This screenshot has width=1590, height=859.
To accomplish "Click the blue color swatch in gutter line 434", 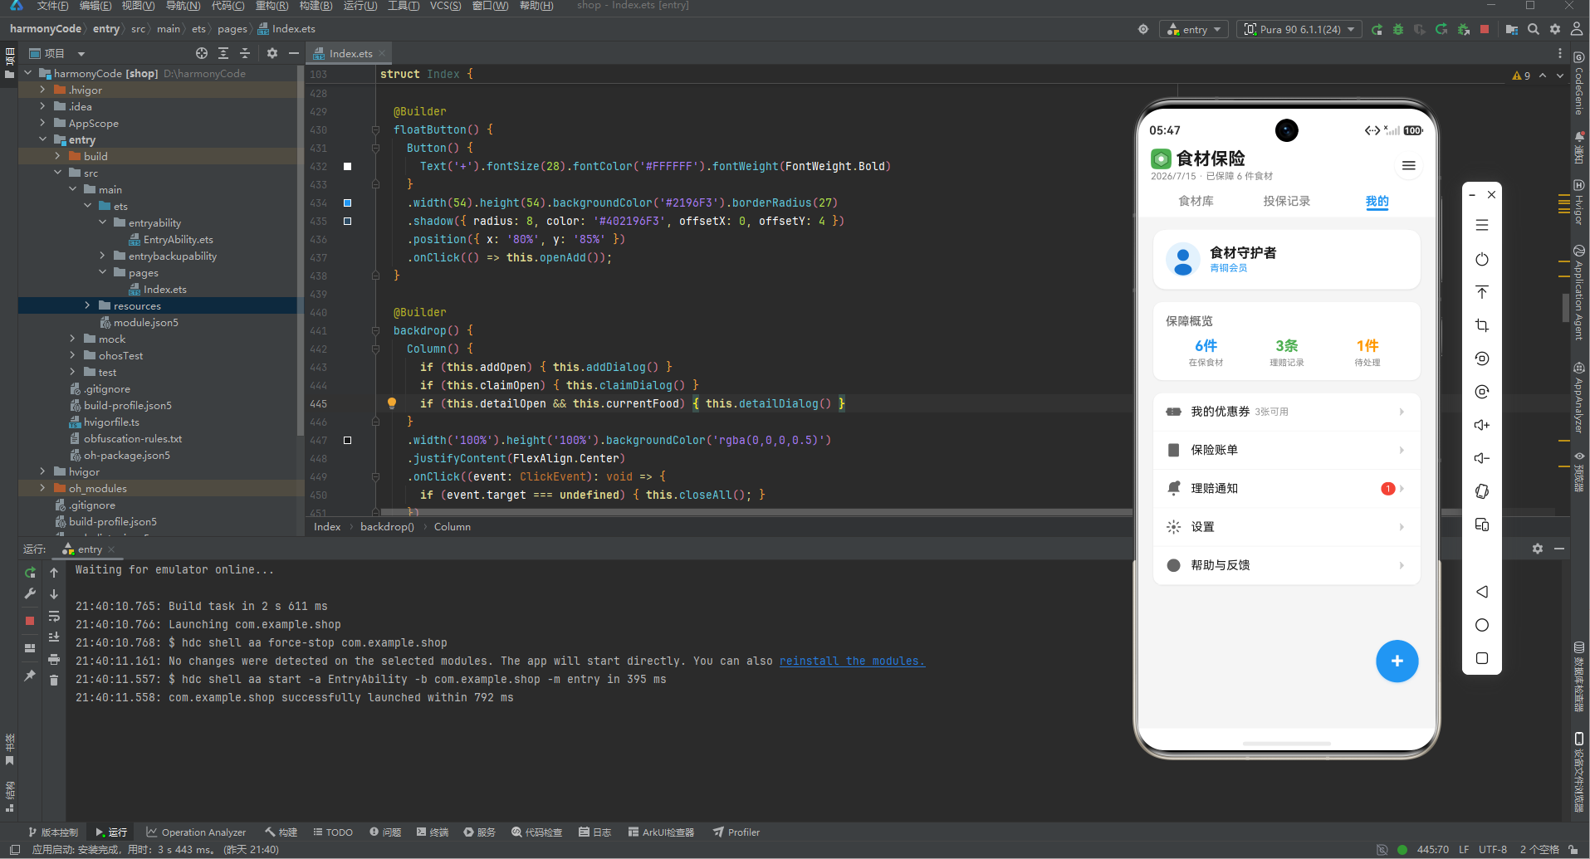I will tap(347, 203).
